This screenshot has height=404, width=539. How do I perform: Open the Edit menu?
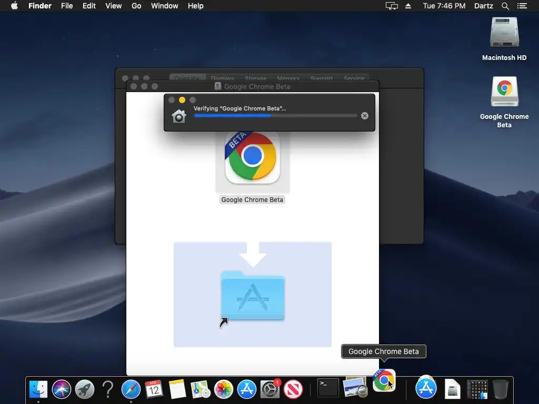pos(89,6)
